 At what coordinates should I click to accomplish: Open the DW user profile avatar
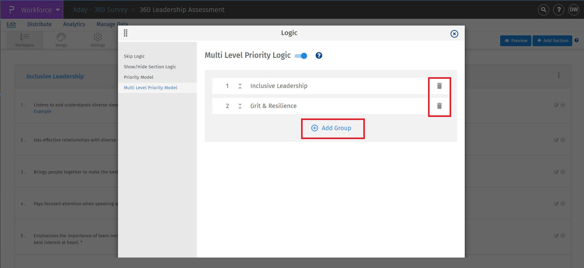click(574, 10)
